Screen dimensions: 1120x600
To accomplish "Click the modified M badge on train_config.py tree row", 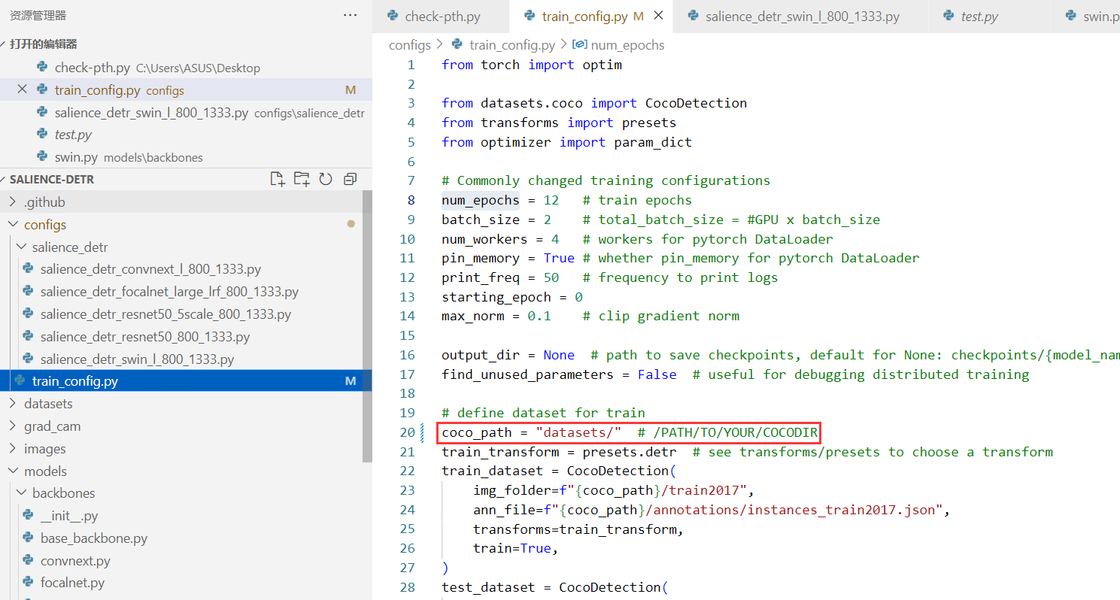I will click(x=351, y=381).
